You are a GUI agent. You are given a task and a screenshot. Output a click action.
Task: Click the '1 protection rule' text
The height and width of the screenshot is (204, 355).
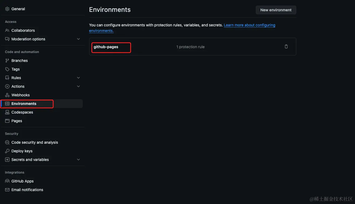point(190,47)
